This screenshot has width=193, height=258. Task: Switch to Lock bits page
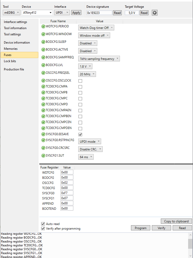[x=10, y=61]
